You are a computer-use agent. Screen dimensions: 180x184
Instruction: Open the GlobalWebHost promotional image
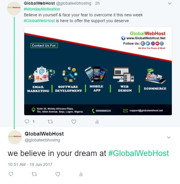click(98, 71)
